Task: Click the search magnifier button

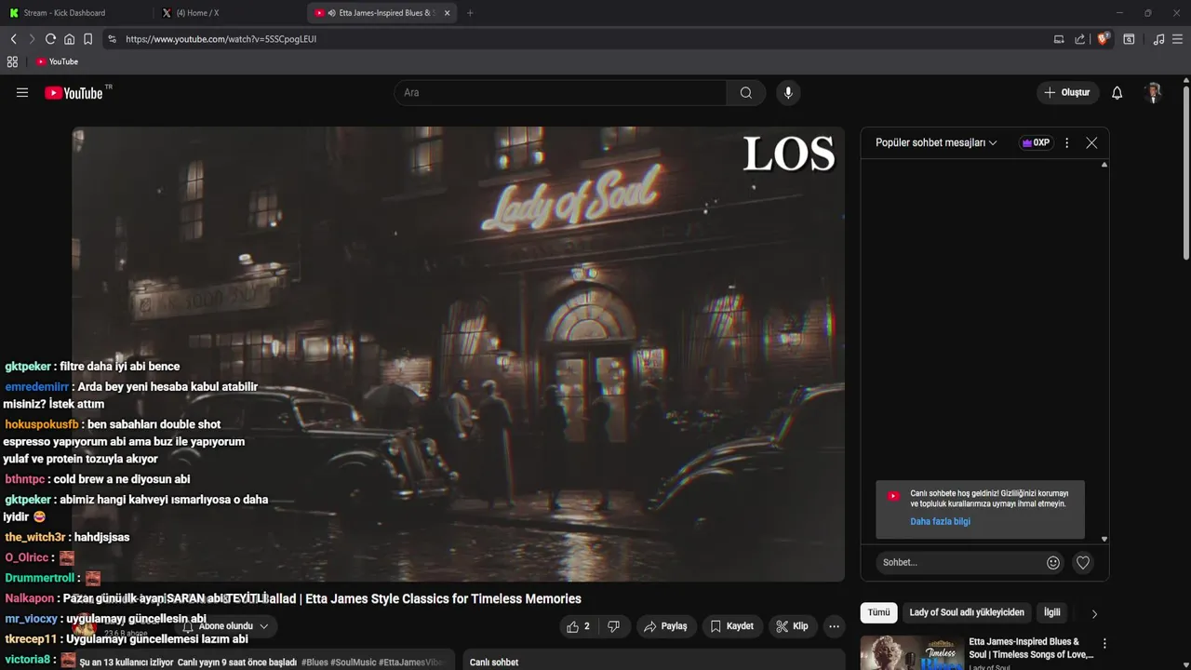Action: pyautogui.click(x=746, y=93)
